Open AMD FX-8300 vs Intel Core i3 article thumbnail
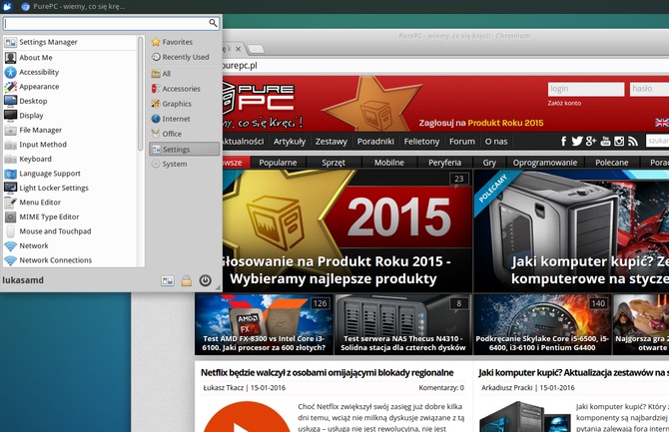The image size is (669, 432). [264, 324]
